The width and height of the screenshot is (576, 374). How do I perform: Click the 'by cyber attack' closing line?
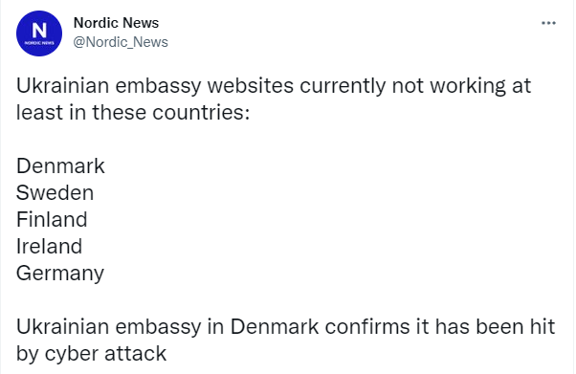(92, 354)
